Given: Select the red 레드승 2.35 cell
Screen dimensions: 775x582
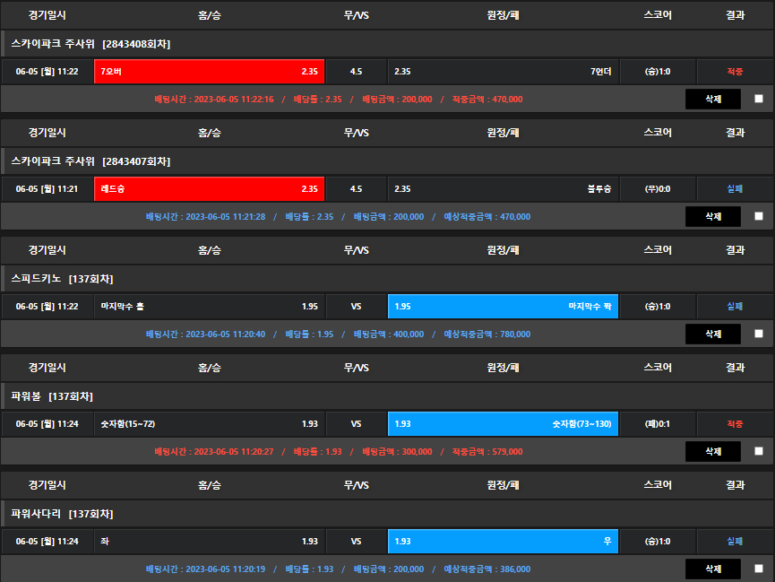Looking at the screenshot, I should [x=209, y=189].
